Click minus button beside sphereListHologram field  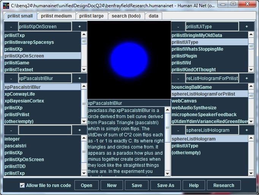click(178, 130)
